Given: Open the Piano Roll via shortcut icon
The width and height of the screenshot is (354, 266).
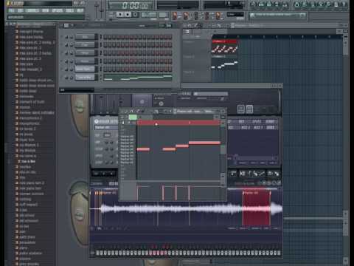Looking at the screenshot, I should (x=269, y=4).
